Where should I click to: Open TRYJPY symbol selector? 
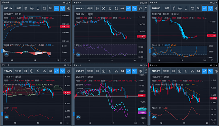point(8,71)
